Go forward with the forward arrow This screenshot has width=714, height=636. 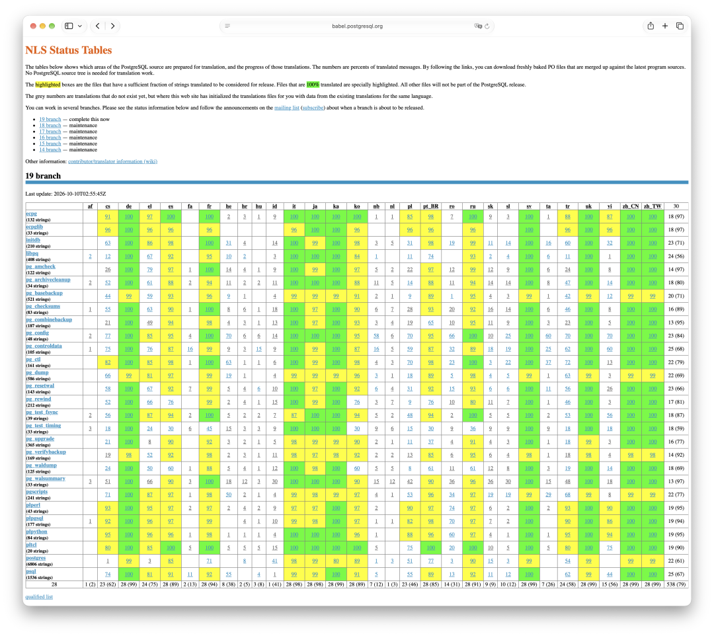point(112,26)
